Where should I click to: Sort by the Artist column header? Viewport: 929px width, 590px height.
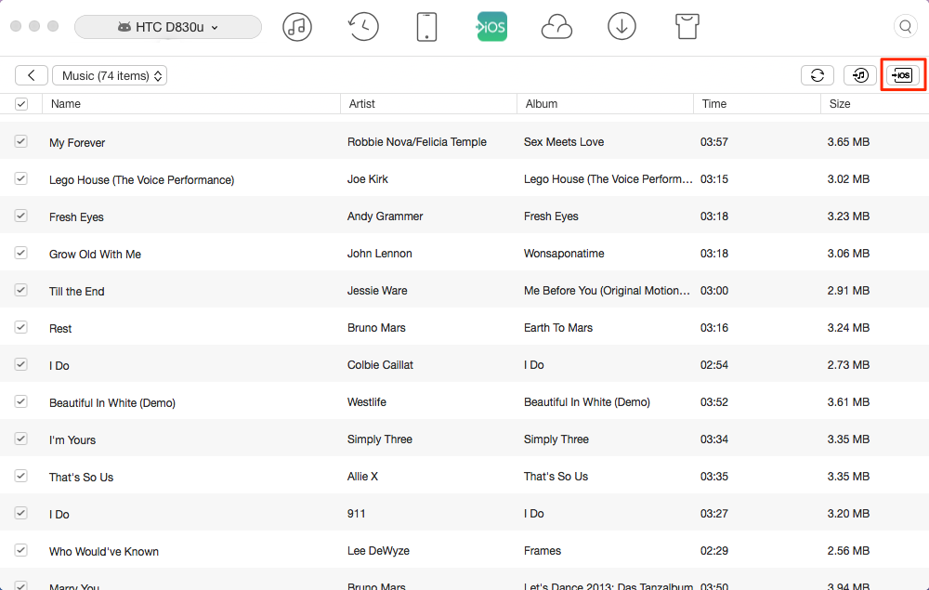(428, 104)
